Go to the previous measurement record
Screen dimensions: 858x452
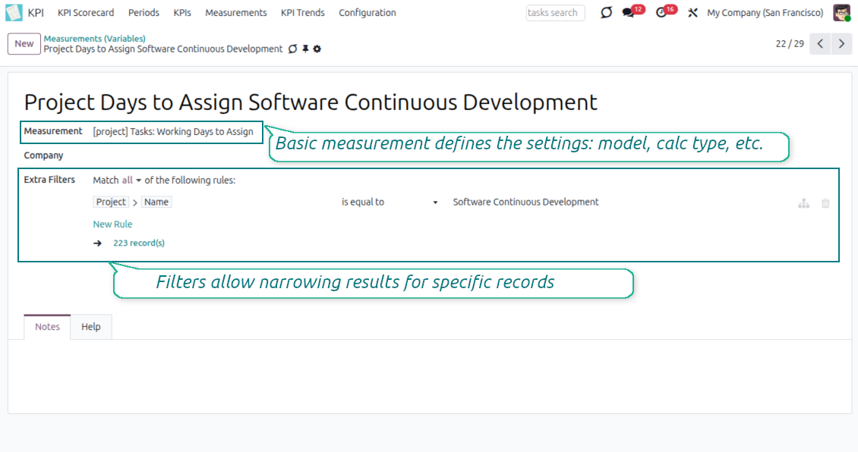[820, 44]
